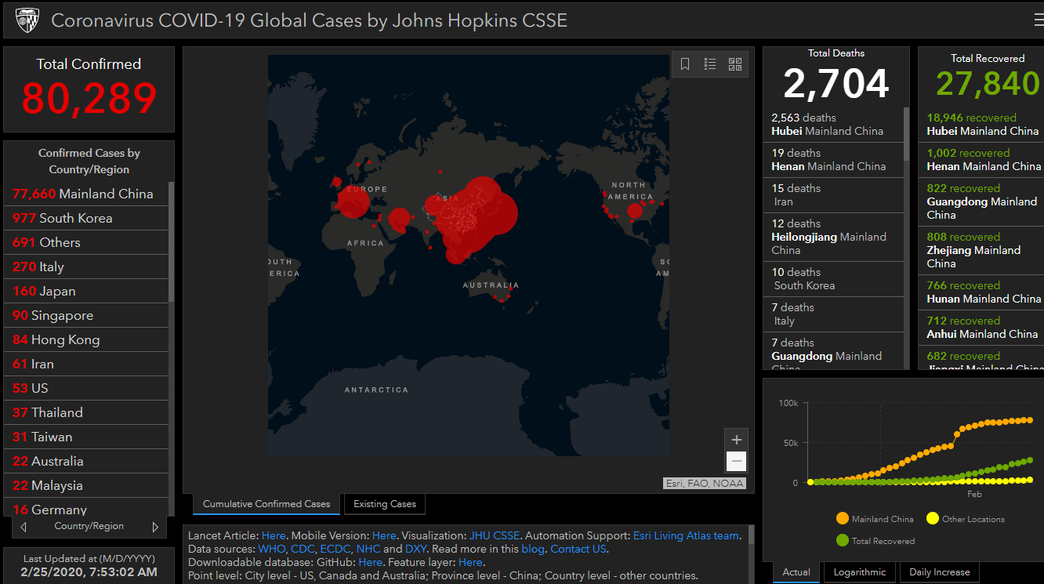Select South Korea in confirmed cases list
This screenshot has width=1044, height=584.
75,219
